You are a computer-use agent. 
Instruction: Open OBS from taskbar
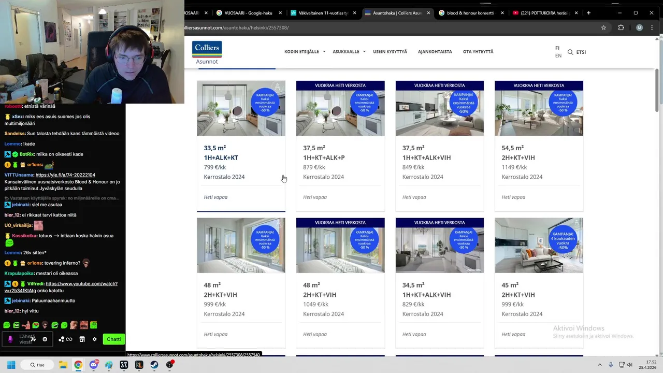tap(170, 365)
